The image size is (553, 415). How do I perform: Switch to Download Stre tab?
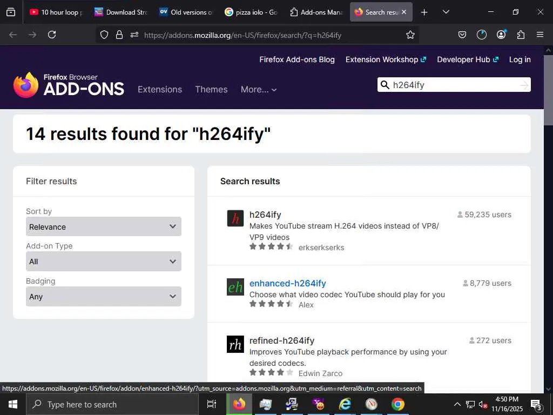120,12
